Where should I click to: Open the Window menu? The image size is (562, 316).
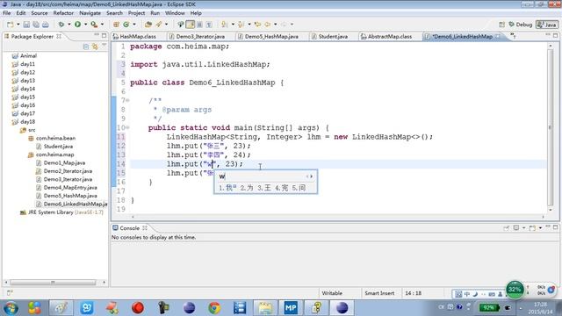point(175,13)
